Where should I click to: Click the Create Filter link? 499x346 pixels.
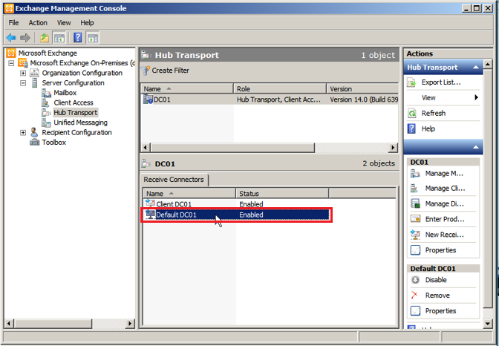tap(170, 71)
